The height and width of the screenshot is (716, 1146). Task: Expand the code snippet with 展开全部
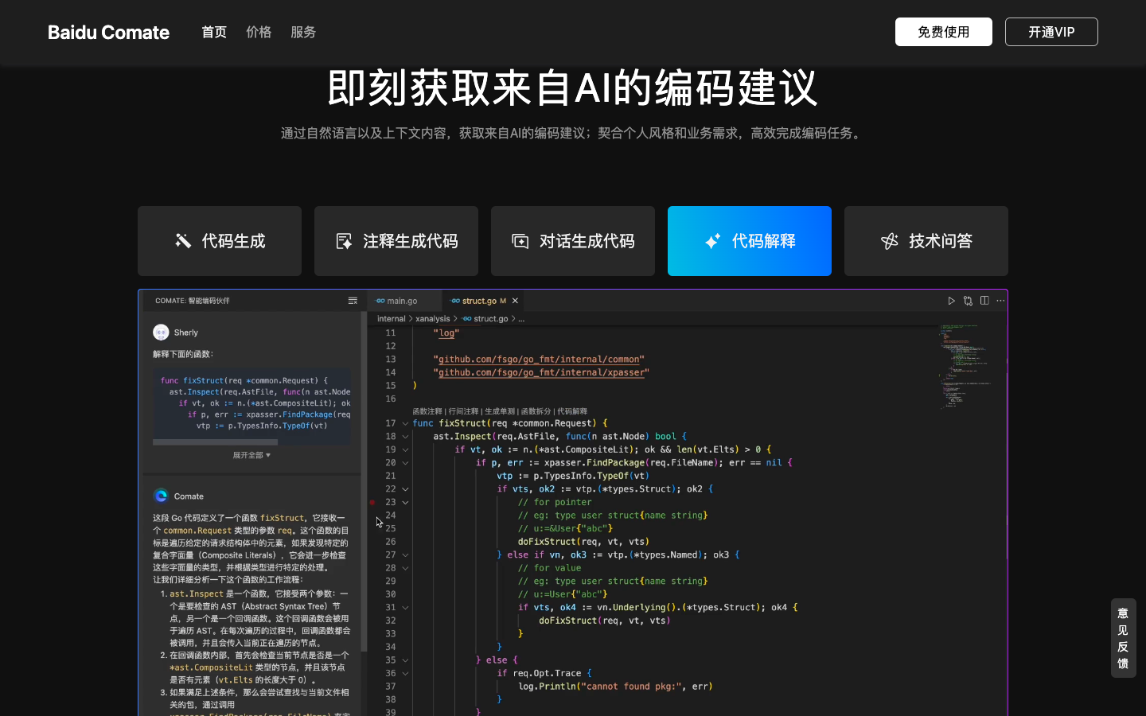251,455
